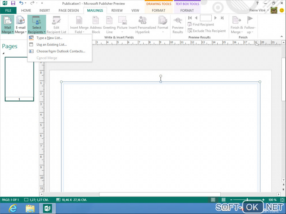The width and height of the screenshot is (286, 214).
Task: Collapse the Select Recipients dropdown
Action: tap(37, 25)
